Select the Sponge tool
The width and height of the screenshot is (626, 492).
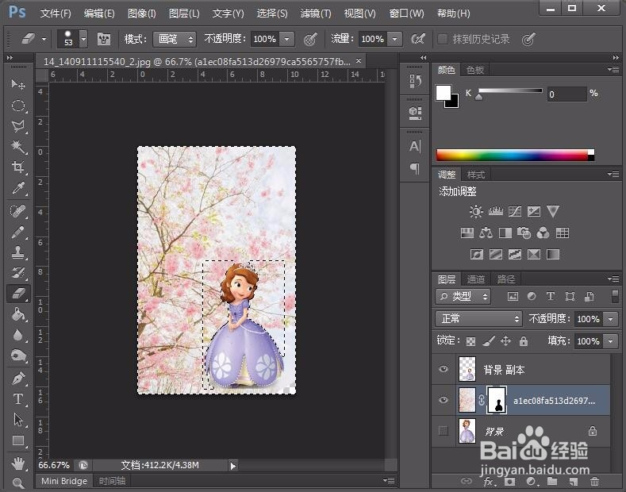18,356
